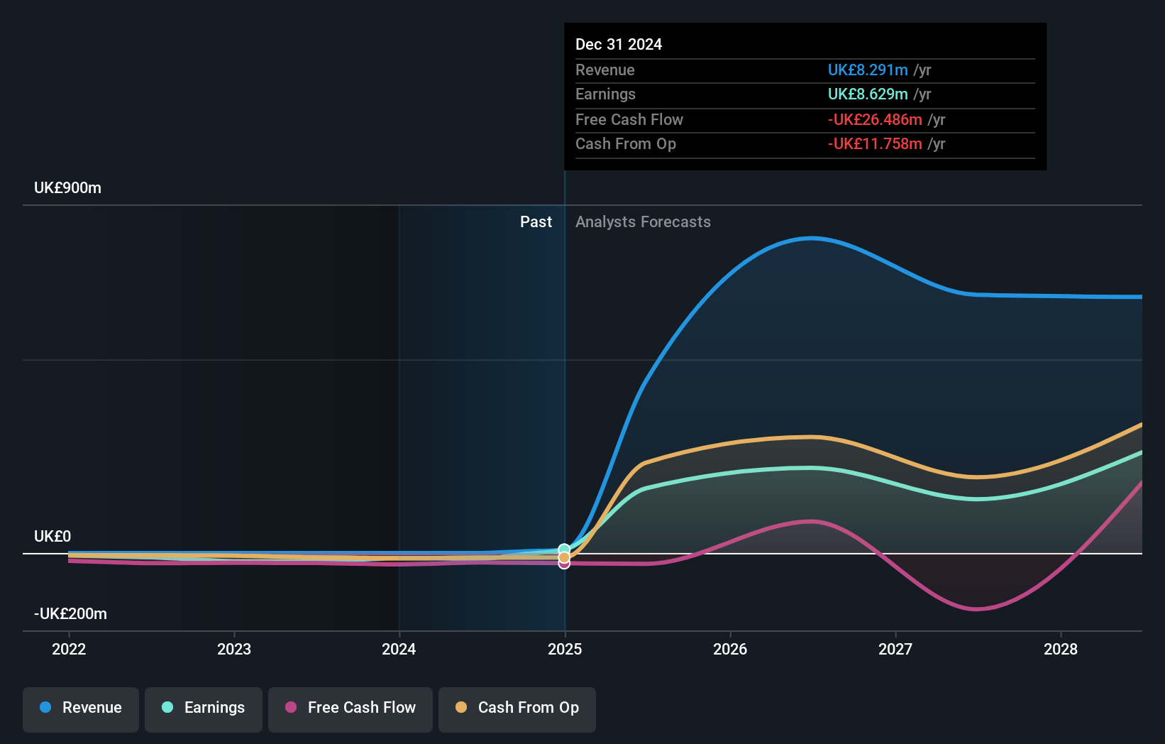
Task: Click the blue Revenue legend dot
Action: tap(45, 708)
